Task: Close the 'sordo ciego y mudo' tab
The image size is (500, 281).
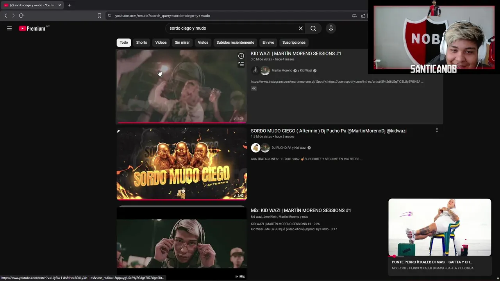Action: coord(59,5)
